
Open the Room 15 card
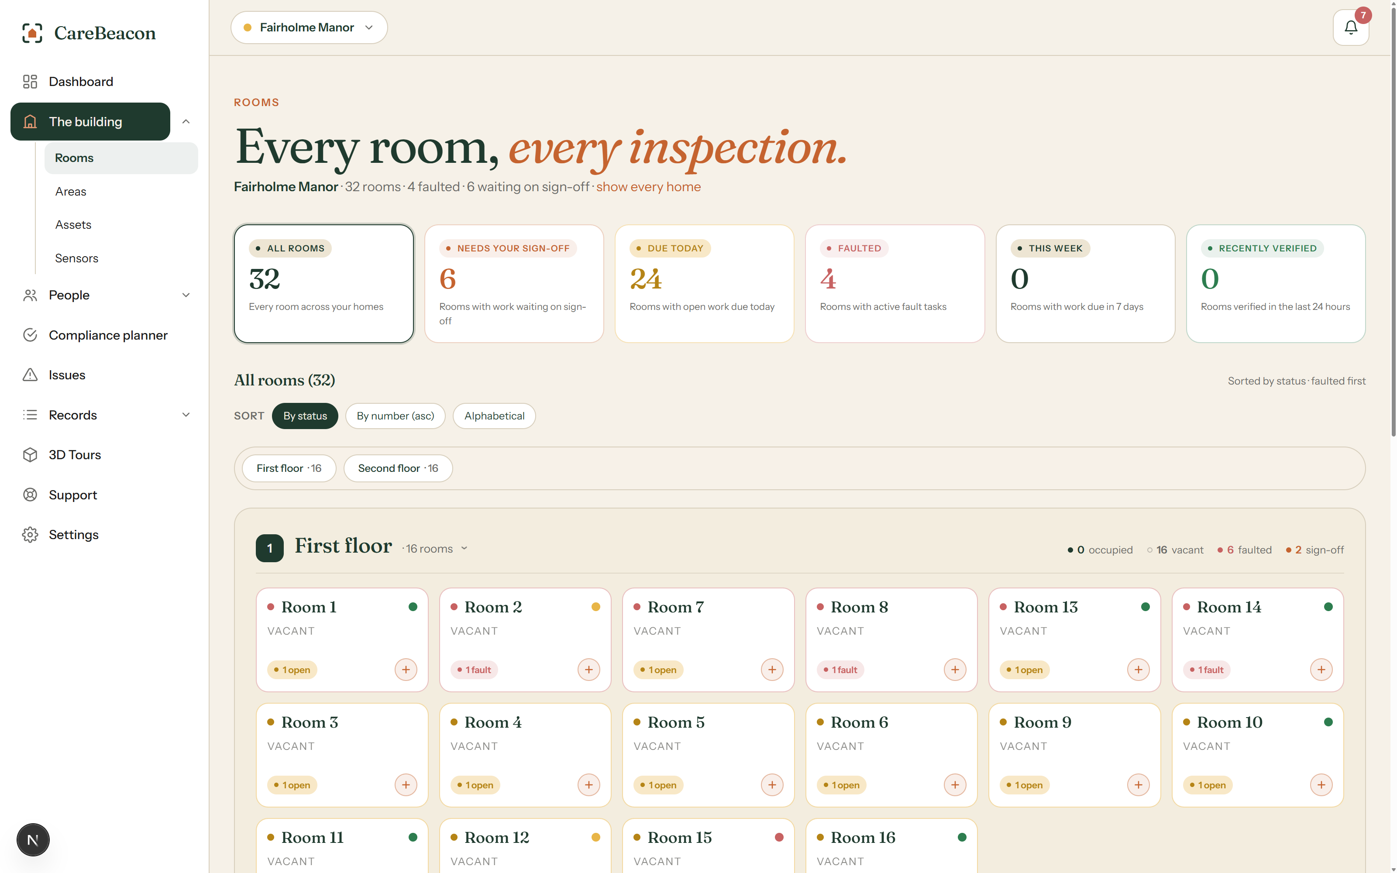click(708, 846)
